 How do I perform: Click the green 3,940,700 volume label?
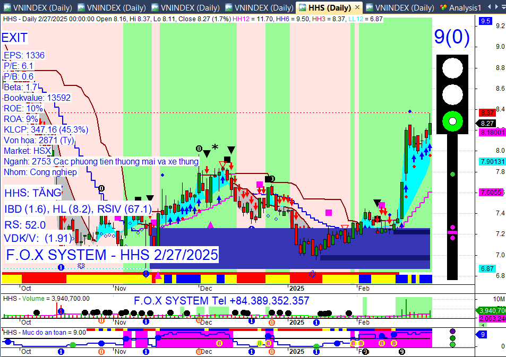point(491,310)
